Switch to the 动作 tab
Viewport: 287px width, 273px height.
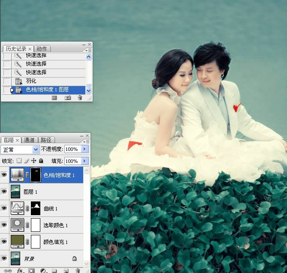click(42, 48)
